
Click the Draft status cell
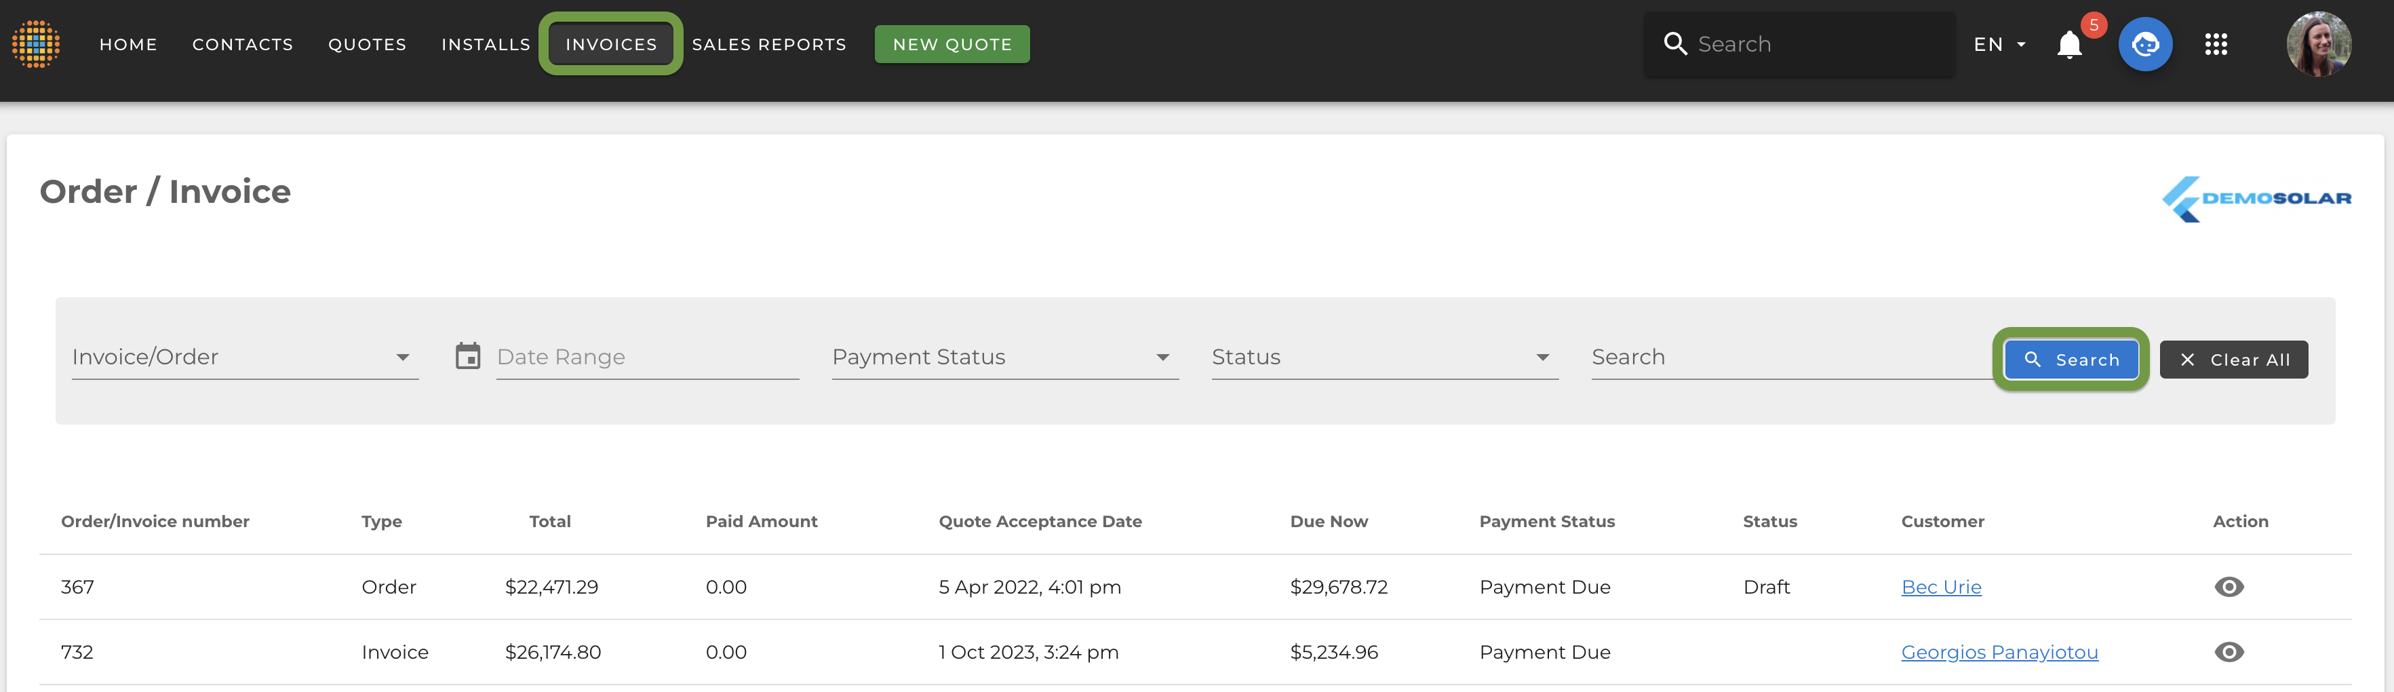1766,587
